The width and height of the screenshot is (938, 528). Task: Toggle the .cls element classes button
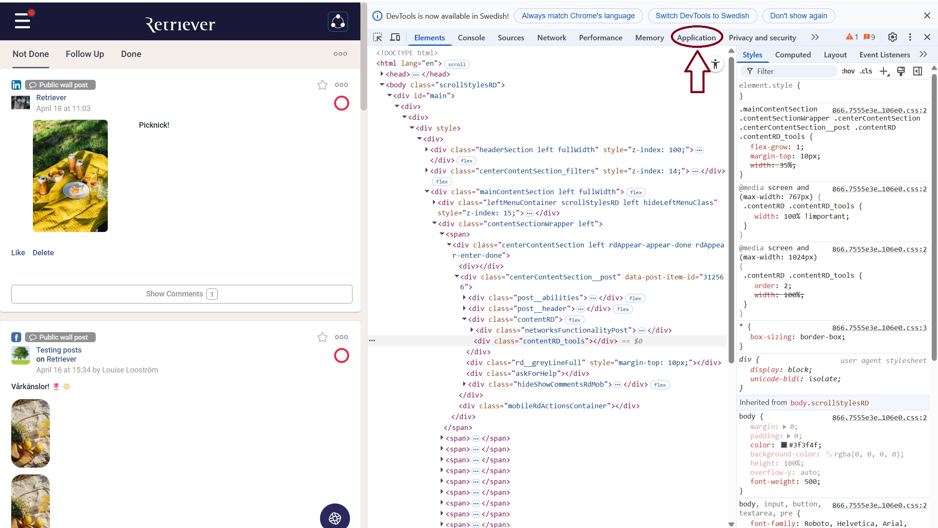coord(866,71)
